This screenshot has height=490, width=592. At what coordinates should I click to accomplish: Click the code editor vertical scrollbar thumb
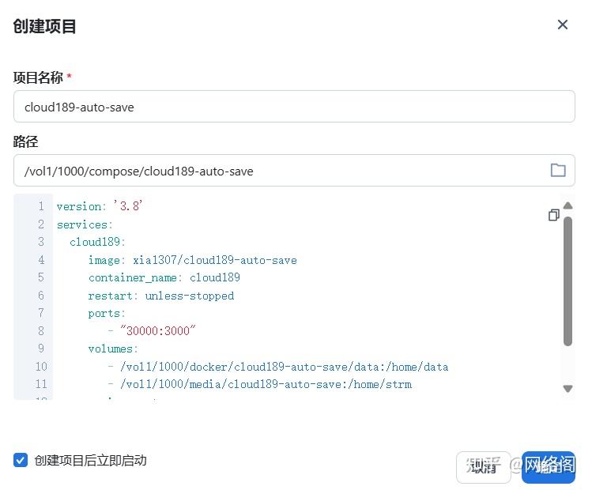pos(567,281)
